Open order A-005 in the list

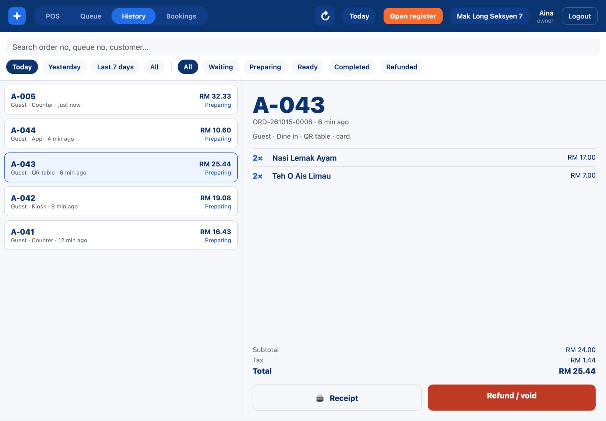pos(121,100)
